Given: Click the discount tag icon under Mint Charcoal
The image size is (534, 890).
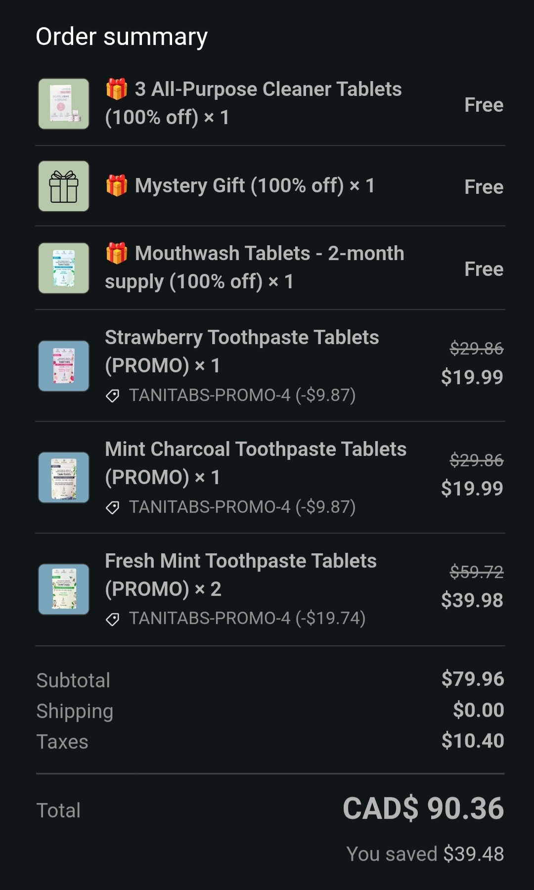Looking at the screenshot, I should pos(113,507).
